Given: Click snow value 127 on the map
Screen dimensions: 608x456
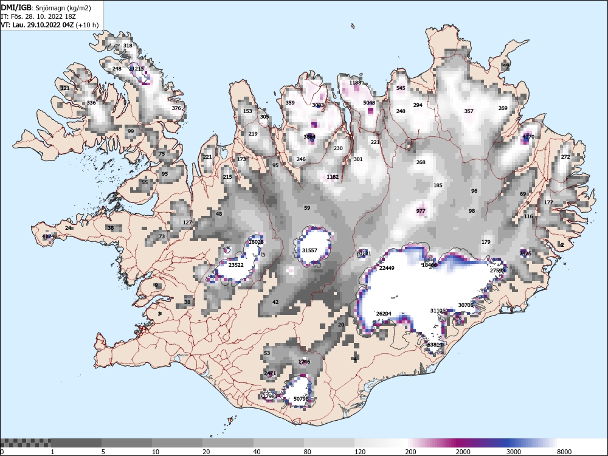Looking at the screenshot, I should [x=187, y=223].
